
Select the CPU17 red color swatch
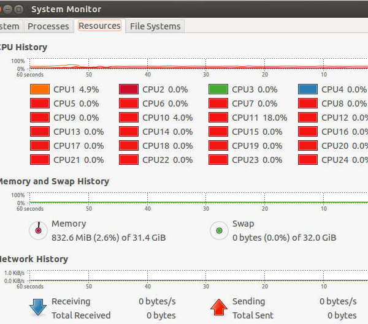click(40, 146)
